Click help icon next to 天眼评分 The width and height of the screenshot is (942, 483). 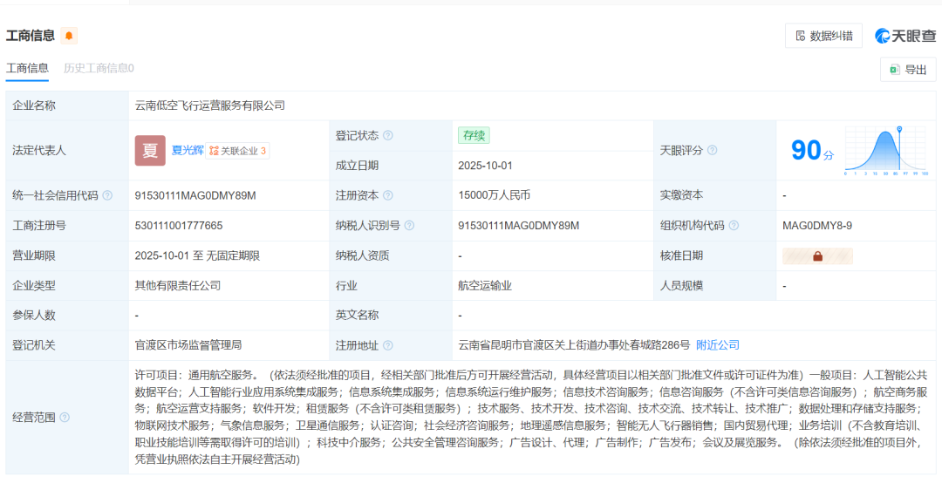click(712, 151)
